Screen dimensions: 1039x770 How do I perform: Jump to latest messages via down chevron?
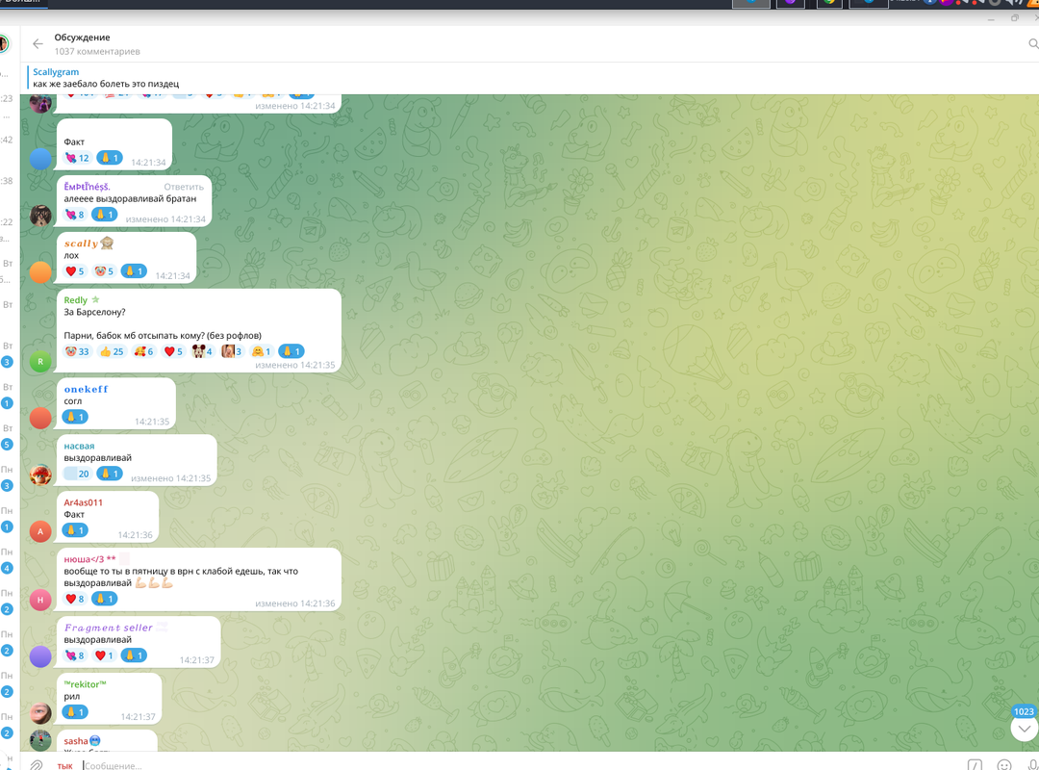[1024, 729]
